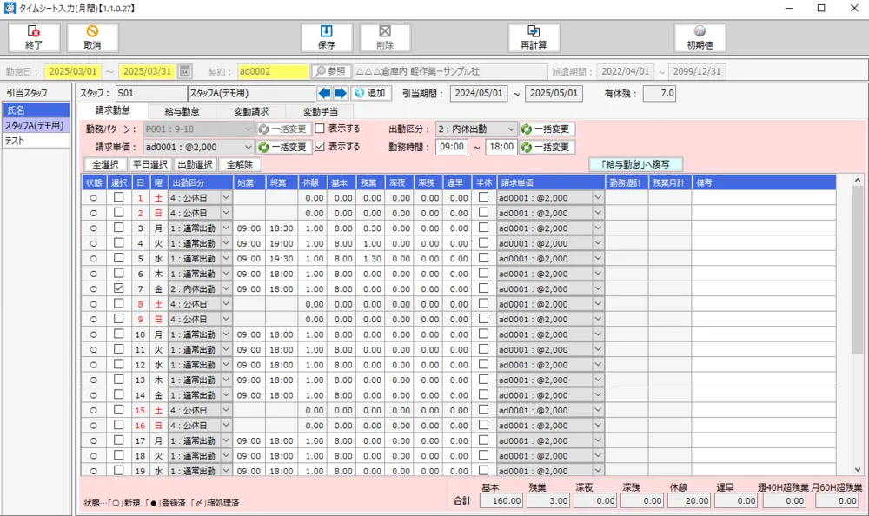The height and width of the screenshot is (516, 869).
Task: Click the 「給与勤怠」へ複写 button
Action: 635,164
